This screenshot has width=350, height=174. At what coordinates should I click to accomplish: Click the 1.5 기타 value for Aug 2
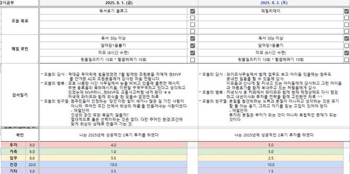271,171
